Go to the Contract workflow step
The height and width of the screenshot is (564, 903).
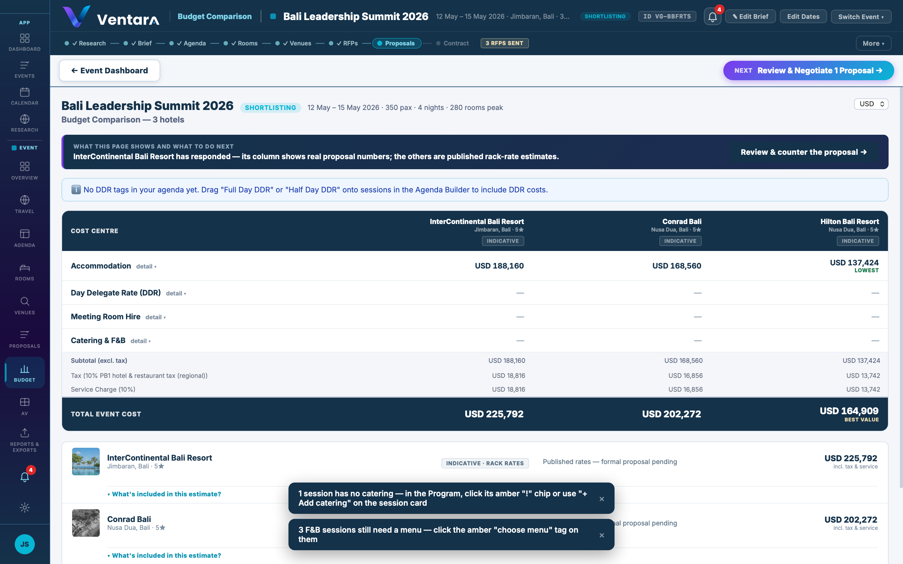[x=452, y=43]
